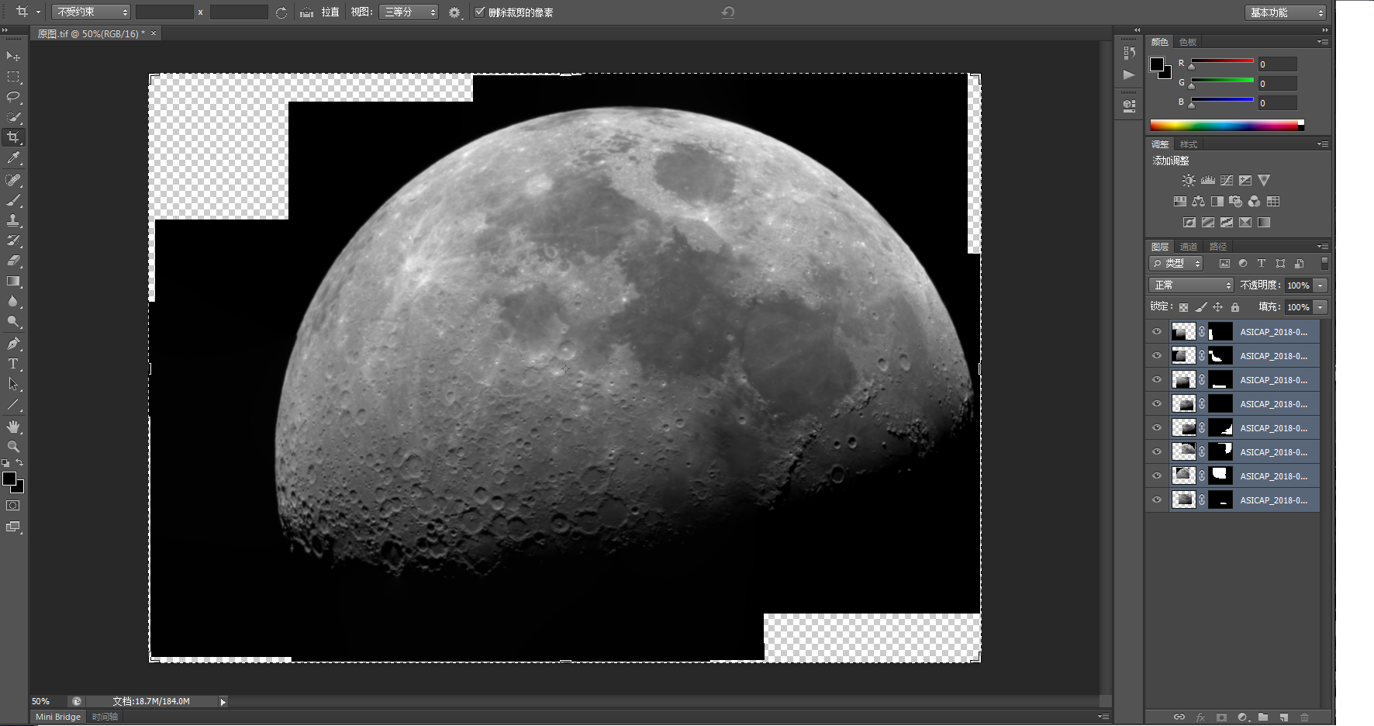
Task: Select the Blur tool
Action: coord(13,301)
